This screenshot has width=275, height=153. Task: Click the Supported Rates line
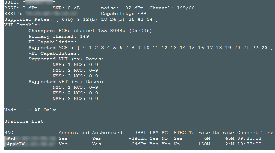[81, 19]
